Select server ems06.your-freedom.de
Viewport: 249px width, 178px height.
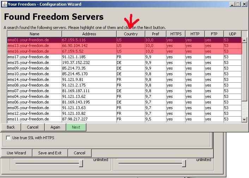click(x=124, y=102)
